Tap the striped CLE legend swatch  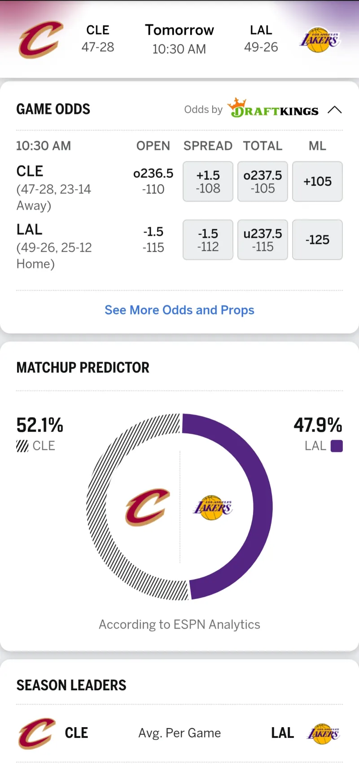coord(22,446)
